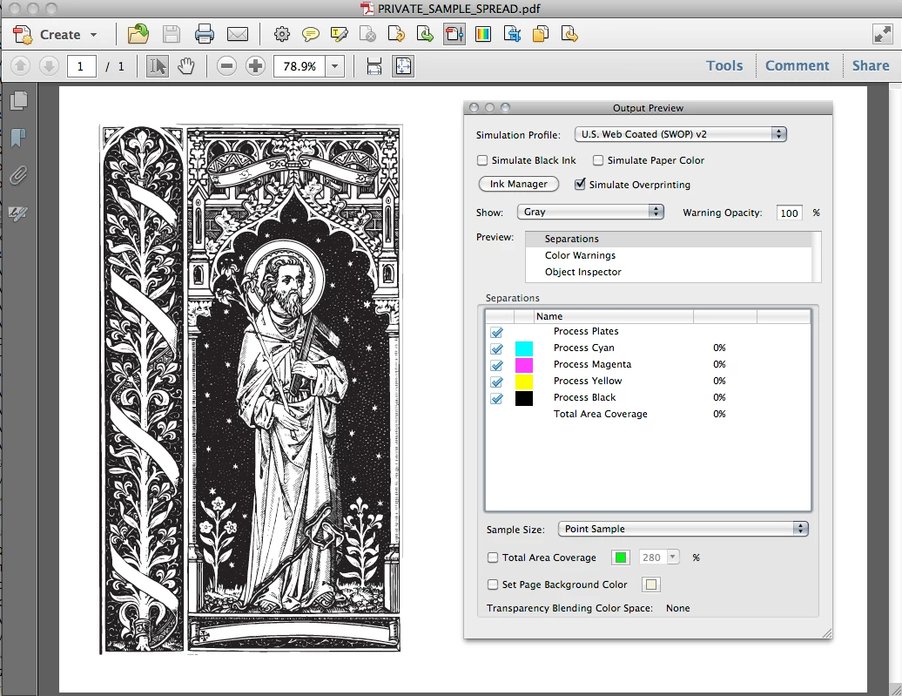Uncheck Simulate Overprinting
Screen dimensions: 902x696
point(580,185)
